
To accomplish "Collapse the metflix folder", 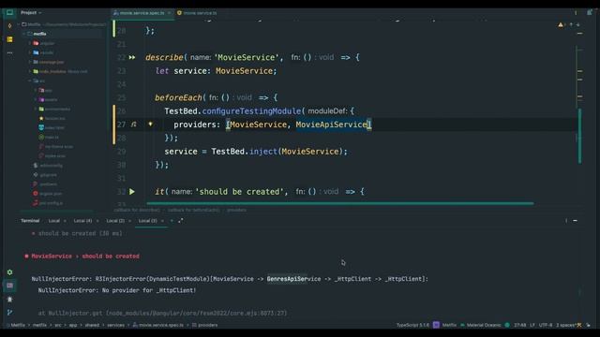I will click(24, 34).
